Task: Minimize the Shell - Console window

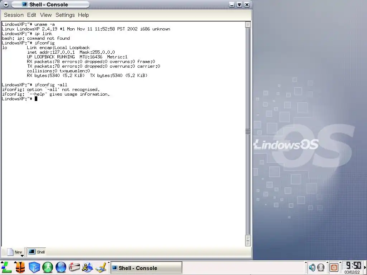Action: (232, 4)
